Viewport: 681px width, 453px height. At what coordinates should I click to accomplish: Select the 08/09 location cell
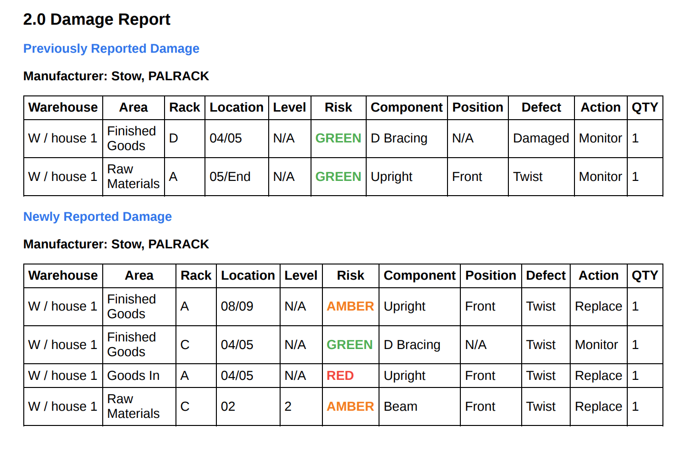coord(237,306)
